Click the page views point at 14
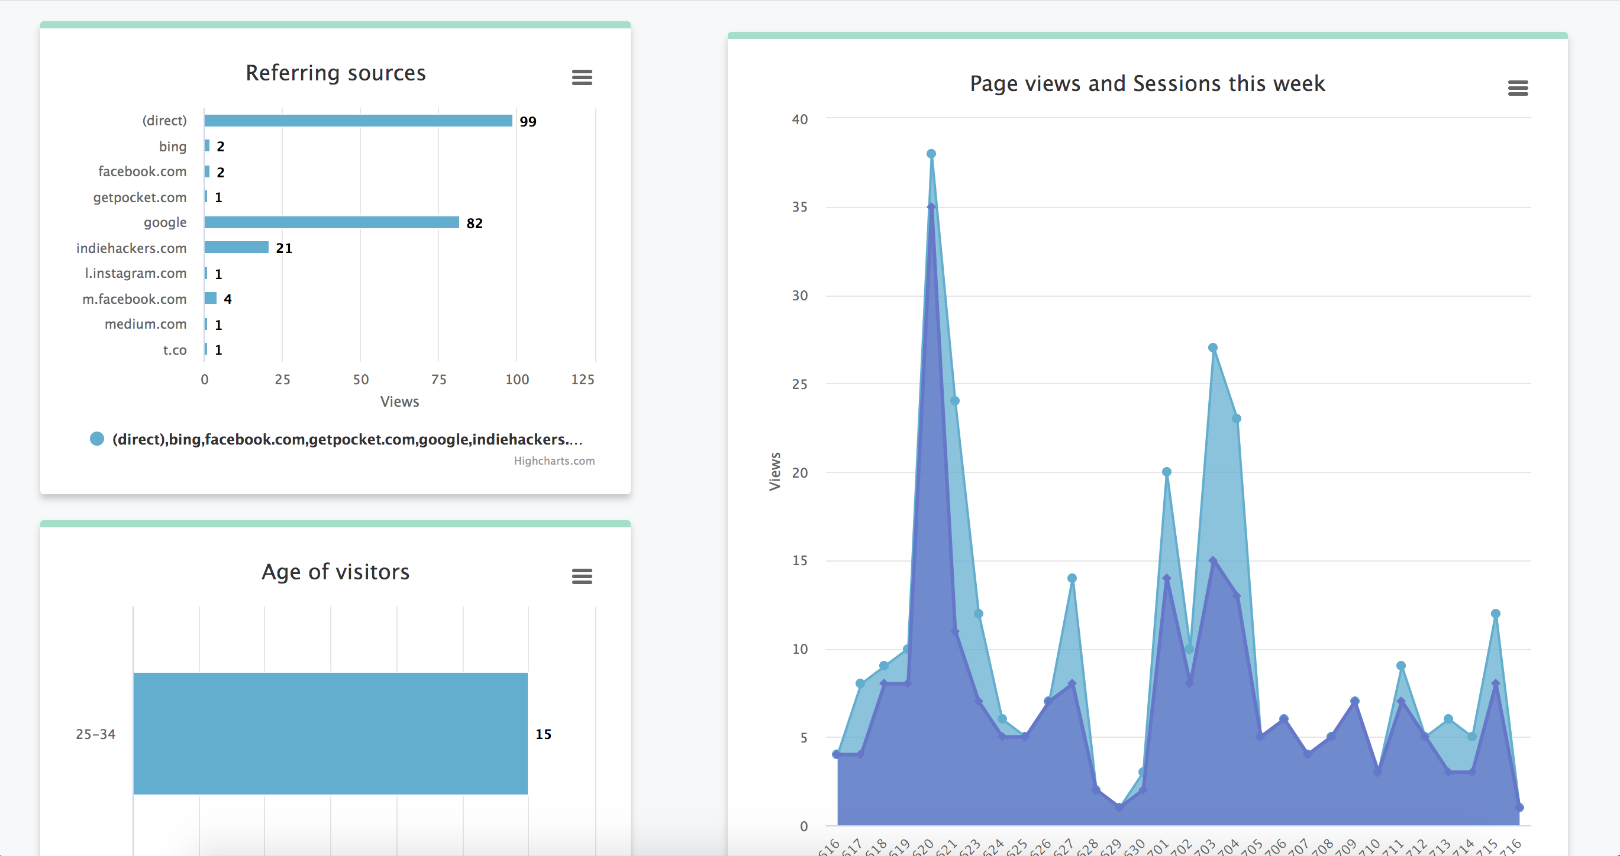This screenshot has height=856, width=1620. [1072, 578]
